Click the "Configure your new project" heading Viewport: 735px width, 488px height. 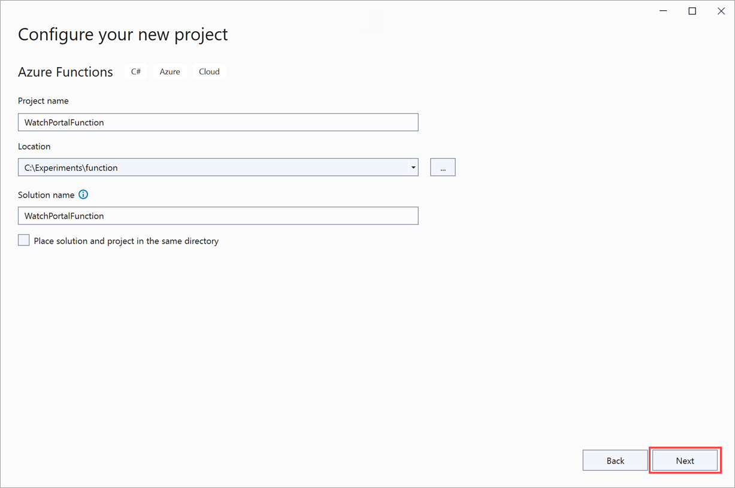pos(123,34)
